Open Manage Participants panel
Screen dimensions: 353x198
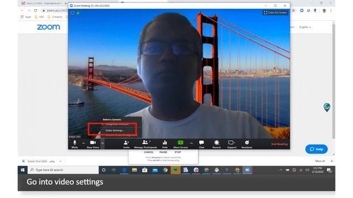click(x=146, y=144)
